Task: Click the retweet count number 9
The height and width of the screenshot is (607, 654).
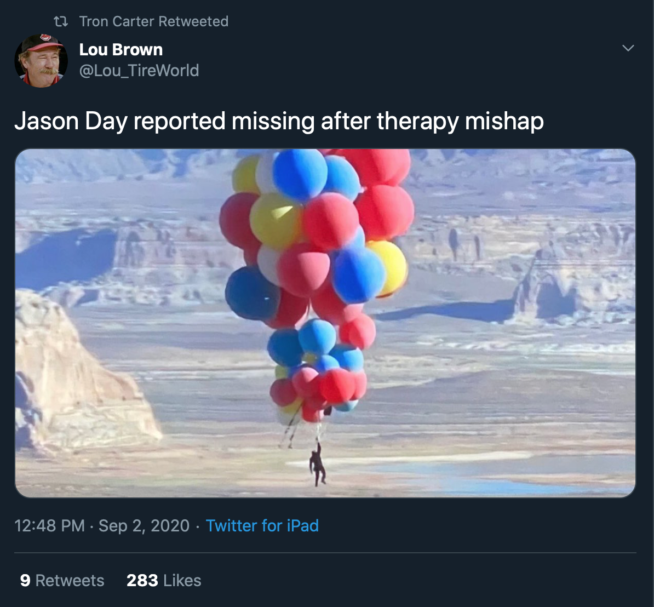Action: point(25,580)
